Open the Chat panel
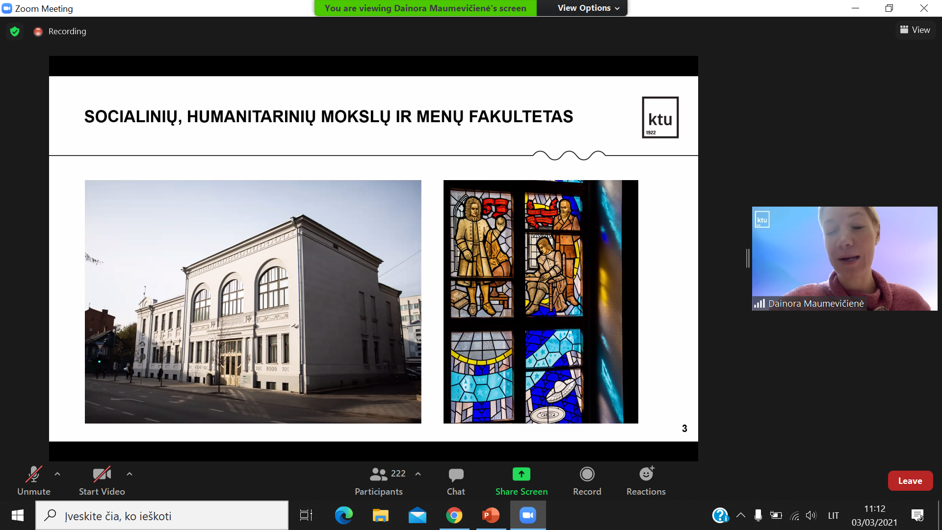 click(x=456, y=481)
